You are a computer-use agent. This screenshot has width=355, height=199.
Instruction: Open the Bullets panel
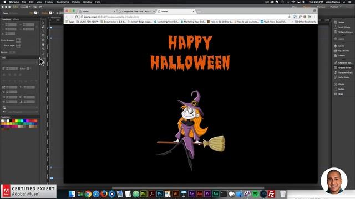point(339,89)
